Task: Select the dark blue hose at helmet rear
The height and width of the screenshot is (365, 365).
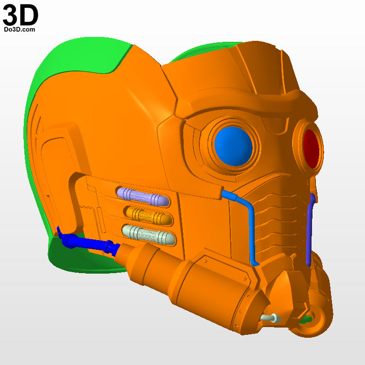Action: (88, 242)
